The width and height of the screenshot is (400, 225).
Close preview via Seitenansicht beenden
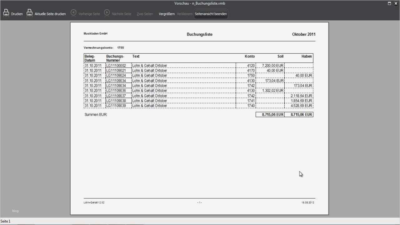click(x=211, y=14)
